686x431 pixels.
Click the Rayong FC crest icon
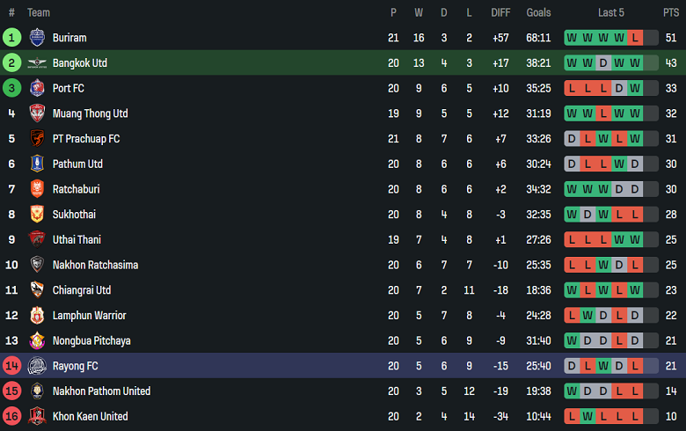[37, 366]
